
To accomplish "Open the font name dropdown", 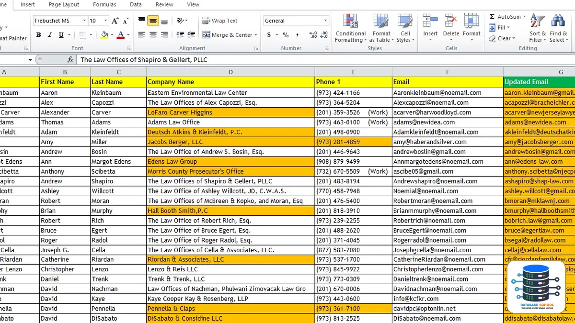I will point(84,21).
